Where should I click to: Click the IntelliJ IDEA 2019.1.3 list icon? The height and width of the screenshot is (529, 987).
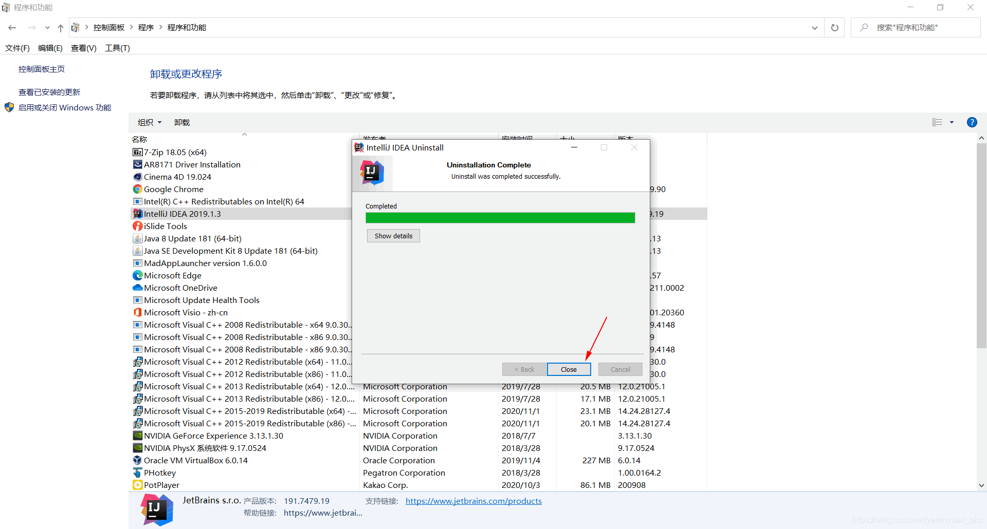click(138, 214)
